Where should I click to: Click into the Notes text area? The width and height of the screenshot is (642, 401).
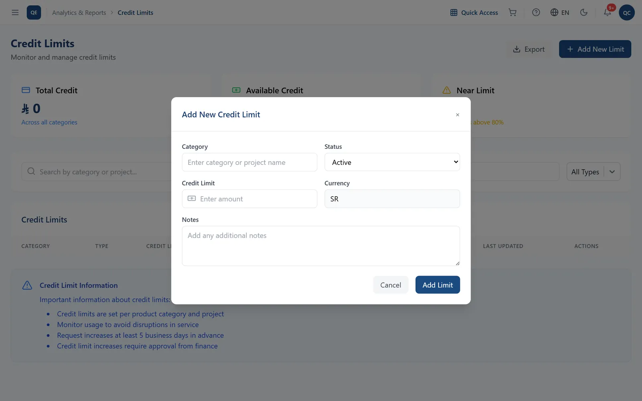pos(321,246)
